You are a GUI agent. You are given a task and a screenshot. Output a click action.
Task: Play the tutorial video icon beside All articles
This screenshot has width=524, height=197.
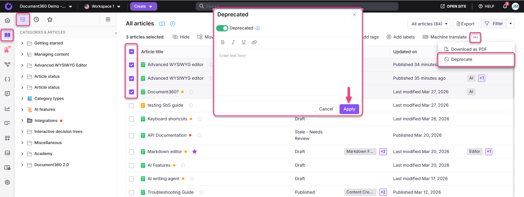tap(173, 24)
